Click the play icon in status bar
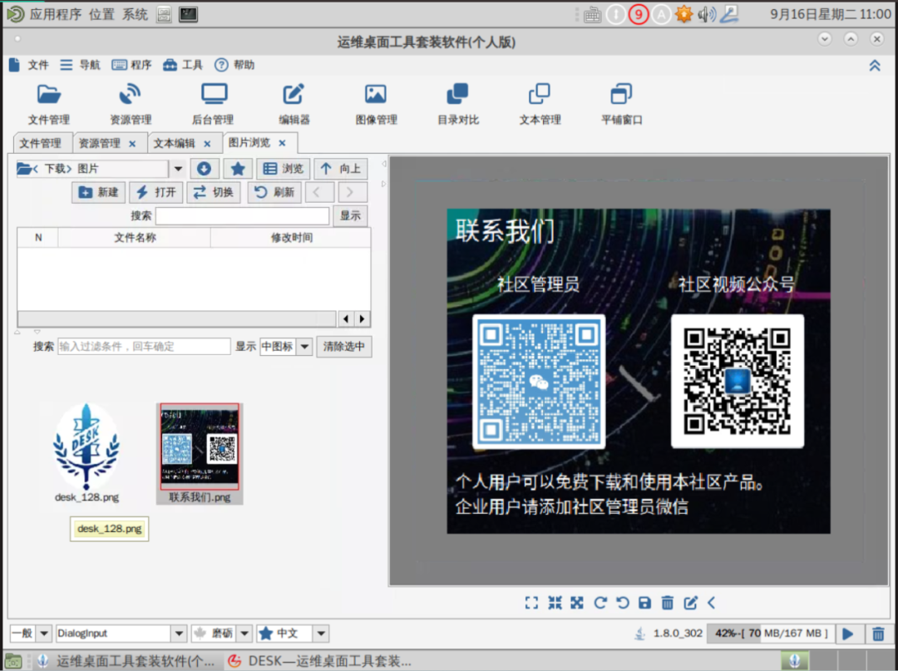Screen dimensions: 898x671 848,634
